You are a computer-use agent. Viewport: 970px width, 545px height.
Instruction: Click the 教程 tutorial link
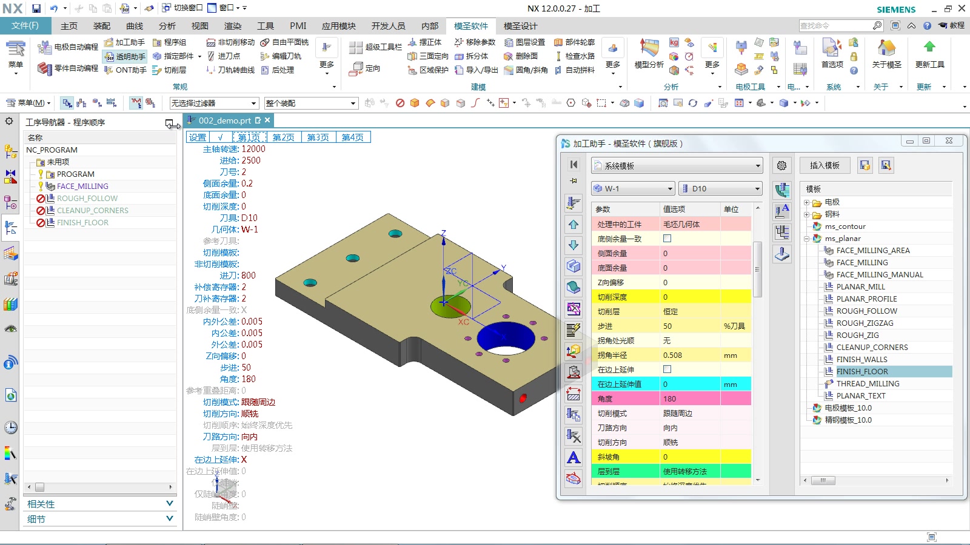(x=951, y=25)
